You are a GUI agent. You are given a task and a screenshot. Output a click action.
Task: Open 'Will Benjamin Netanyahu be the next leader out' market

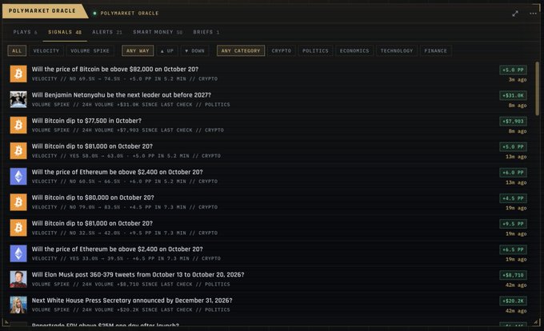(x=122, y=95)
